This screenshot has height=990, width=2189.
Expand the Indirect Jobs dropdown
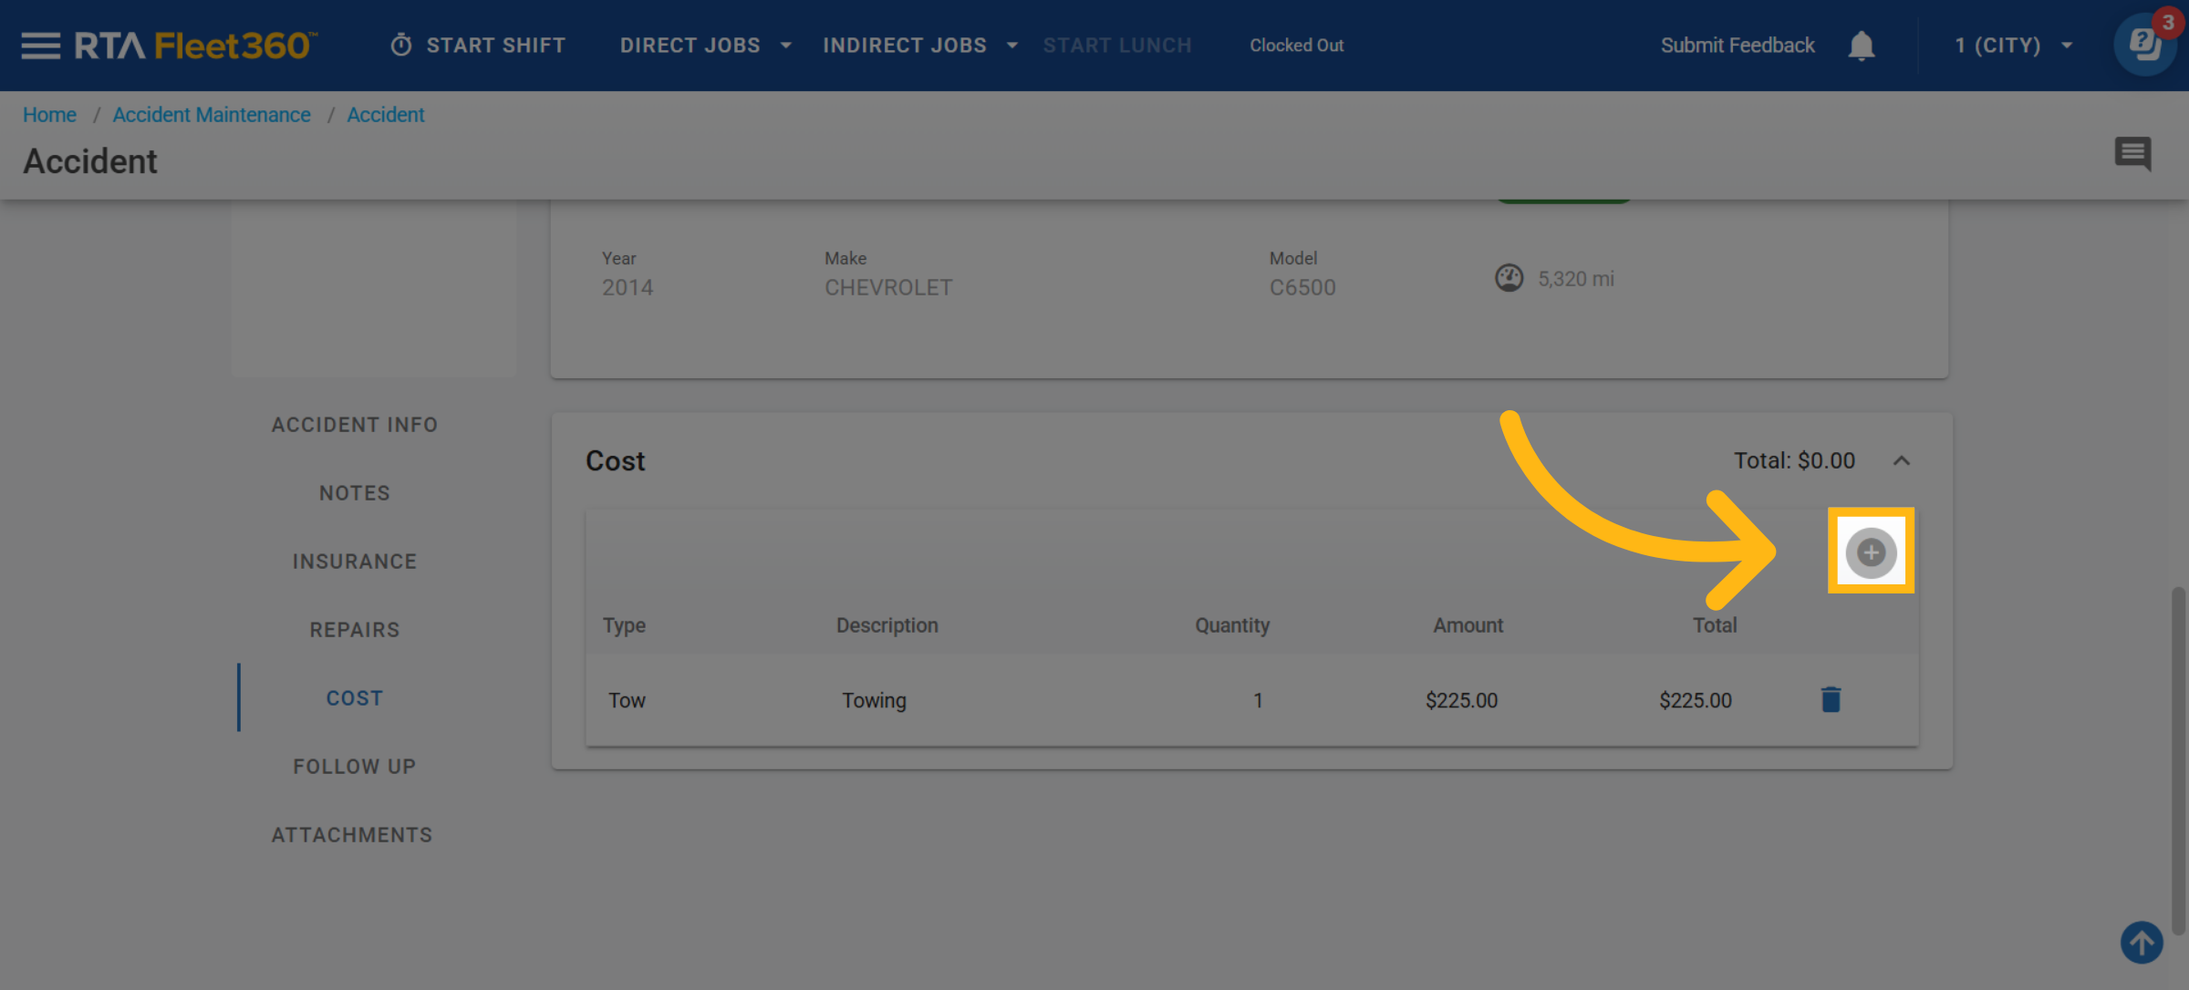[919, 46]
